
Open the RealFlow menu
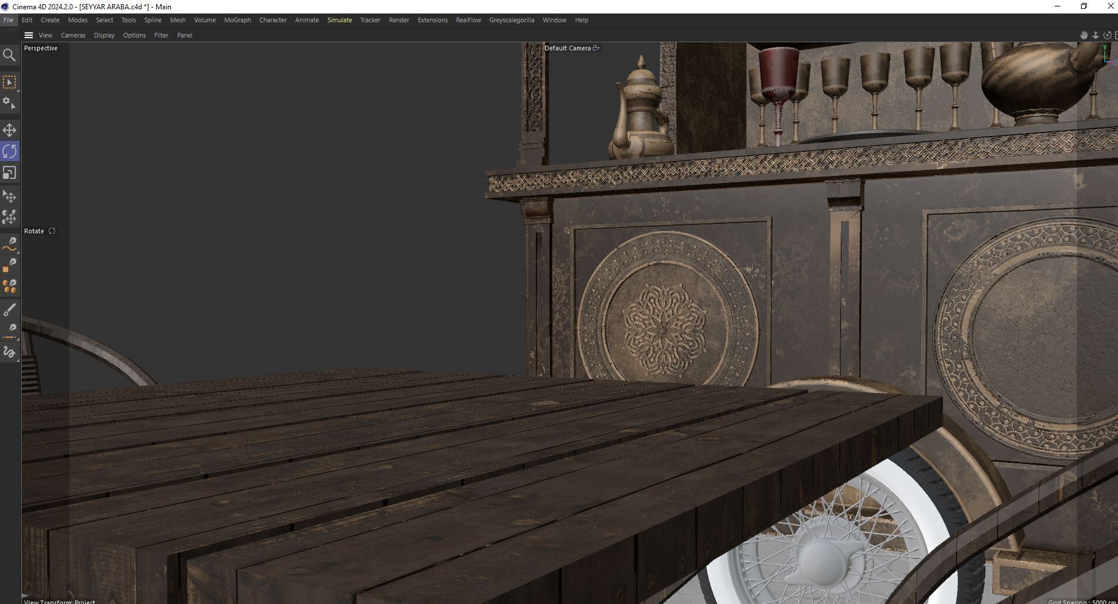(468, 20)
